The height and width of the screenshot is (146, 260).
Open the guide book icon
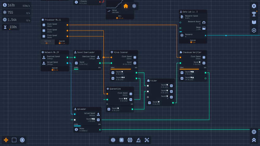point(254,22)
